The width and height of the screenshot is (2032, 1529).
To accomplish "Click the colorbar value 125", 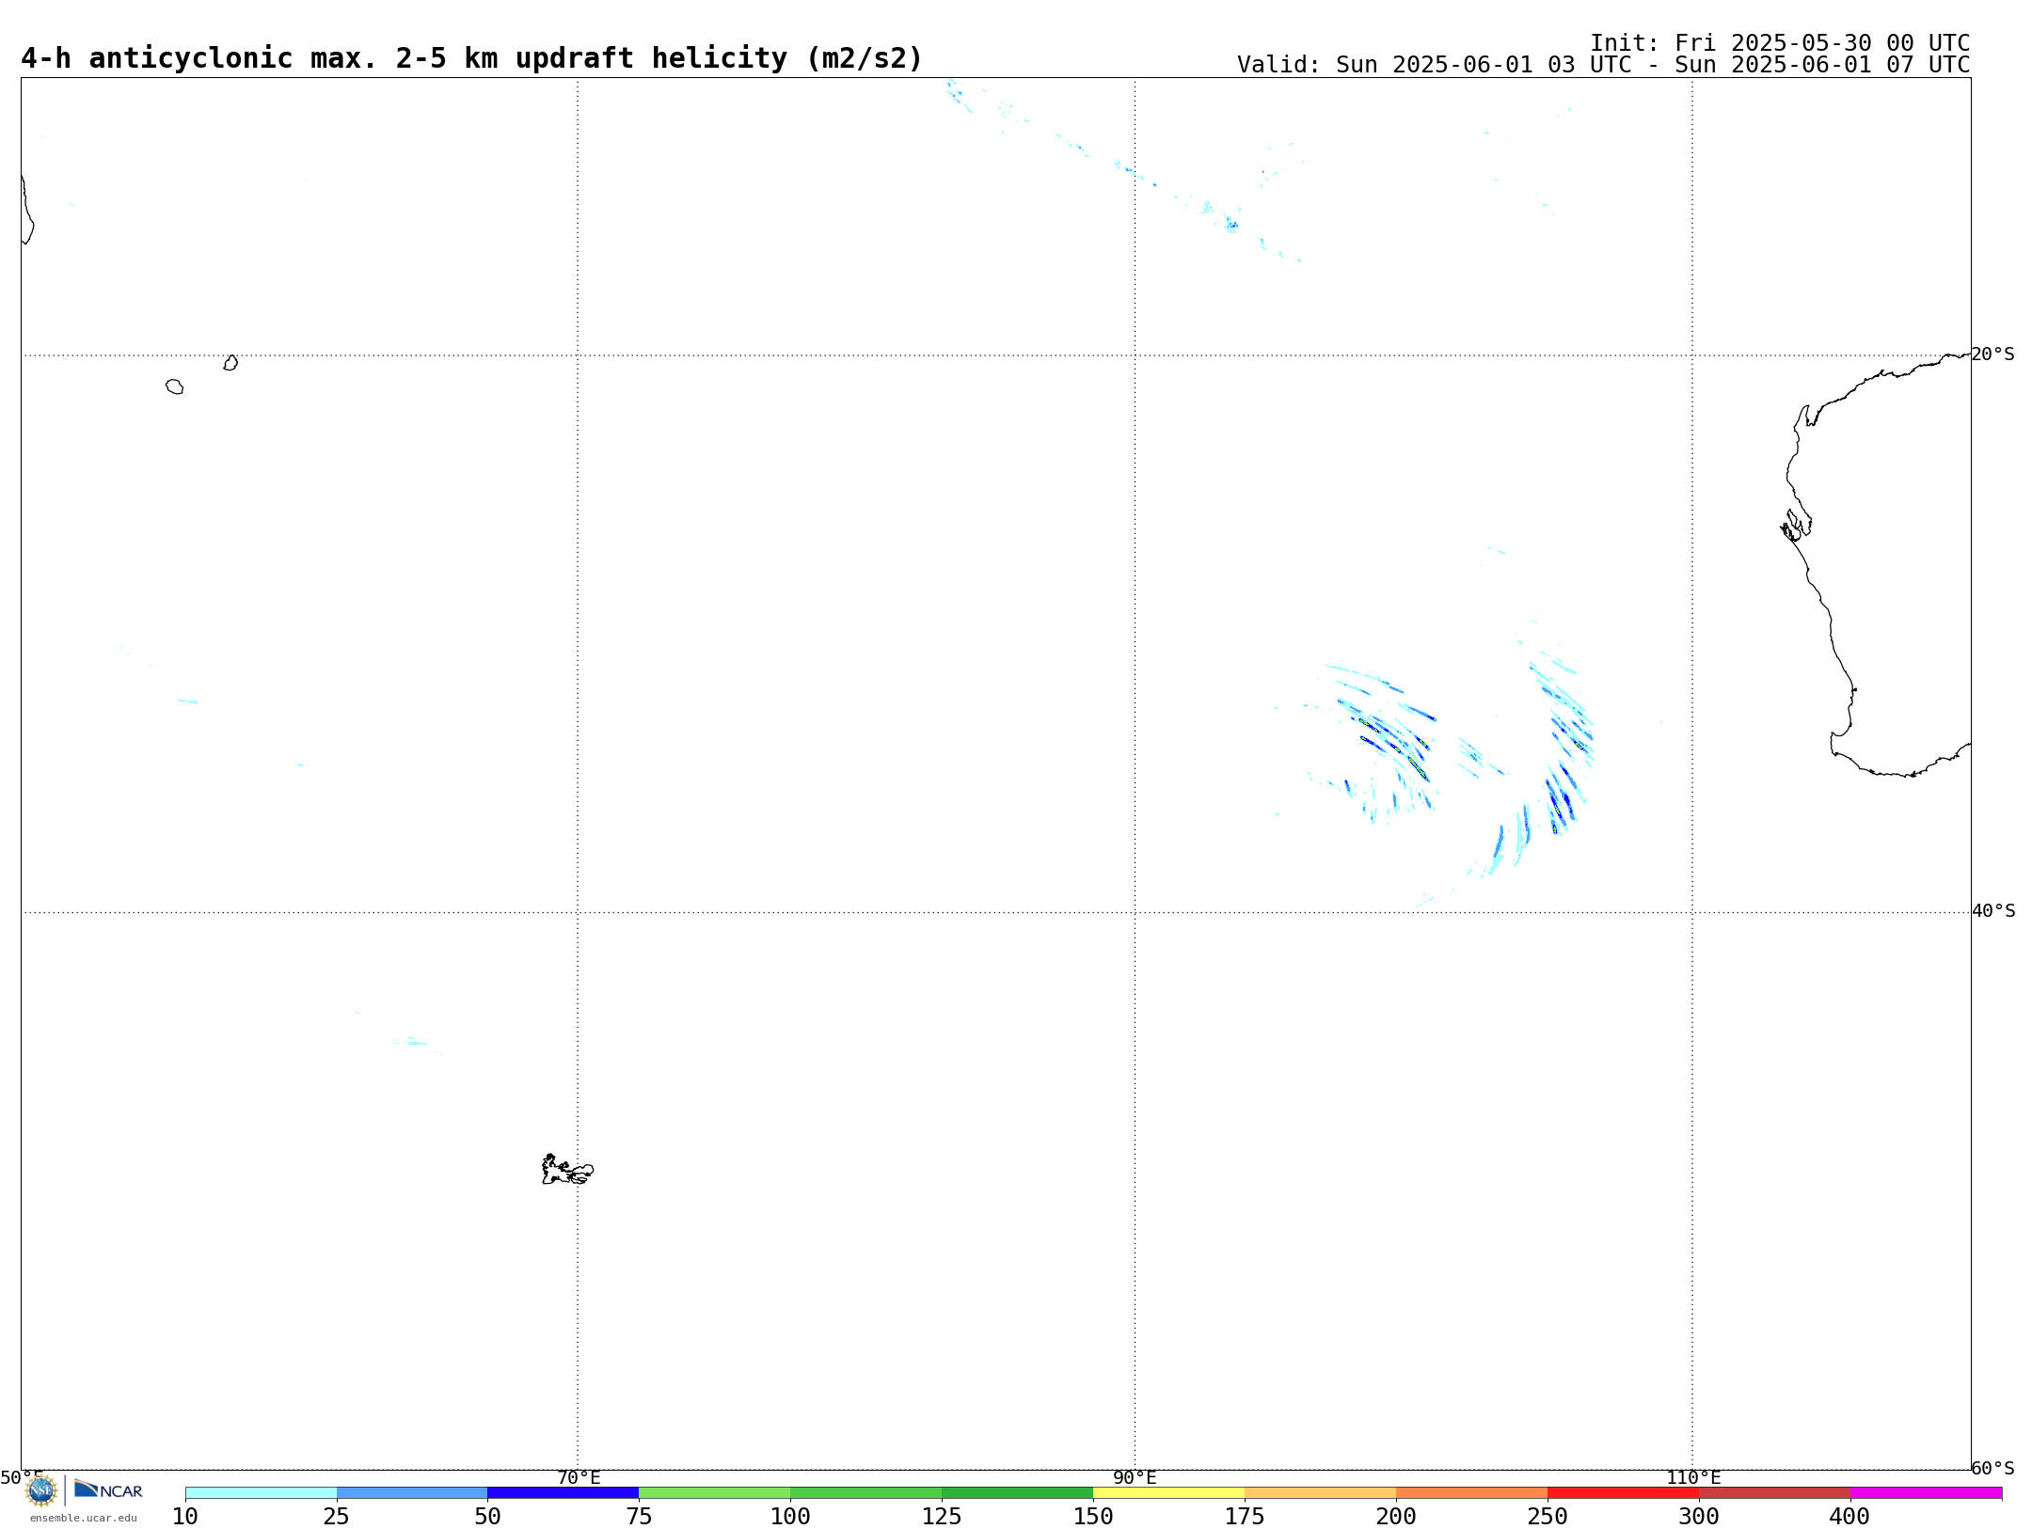I will click(942, 1517).
